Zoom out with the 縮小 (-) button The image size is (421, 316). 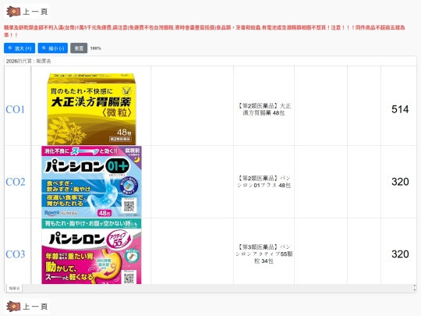click(x=53, y=48)
